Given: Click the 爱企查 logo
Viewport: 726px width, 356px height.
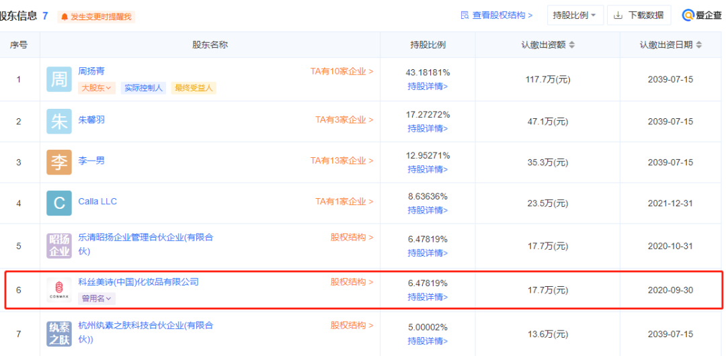Looking at the screenshot, I should [702, 15].
